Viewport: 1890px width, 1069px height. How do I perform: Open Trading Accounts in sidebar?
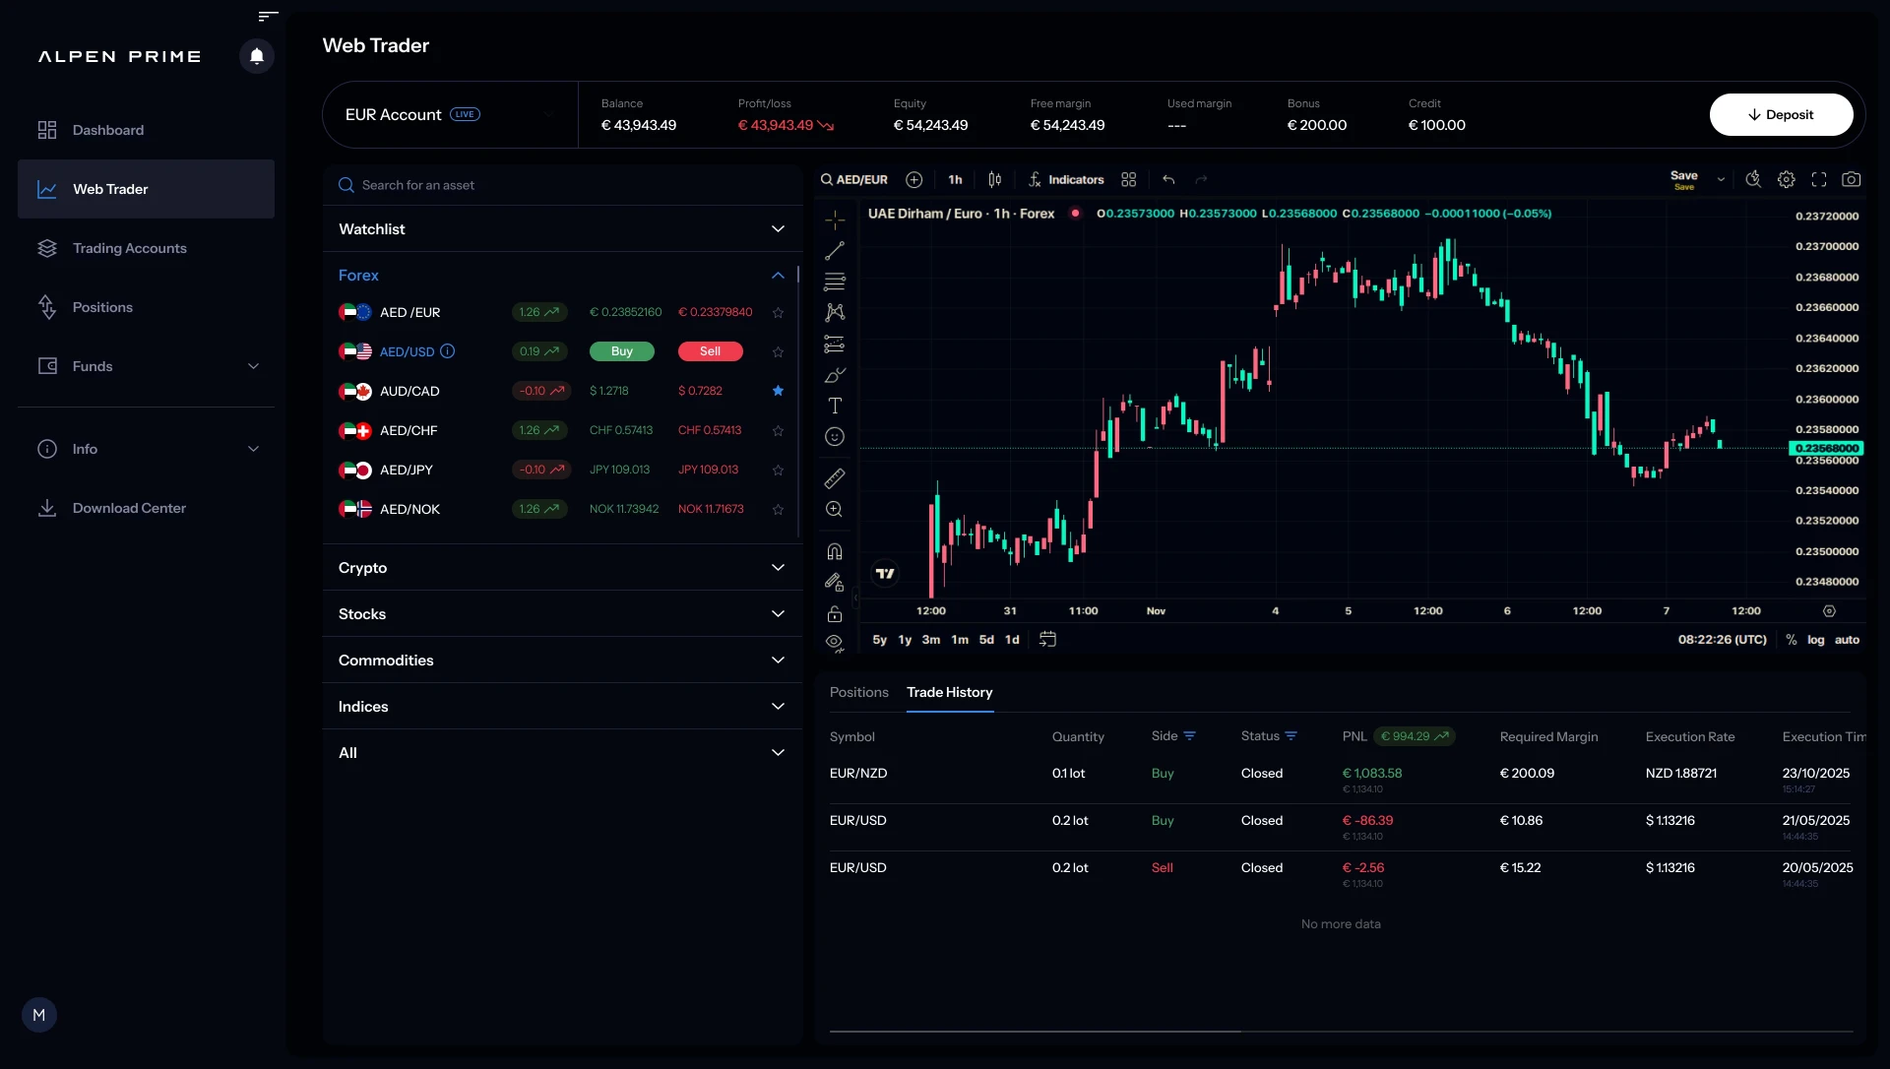click(146, 248)
